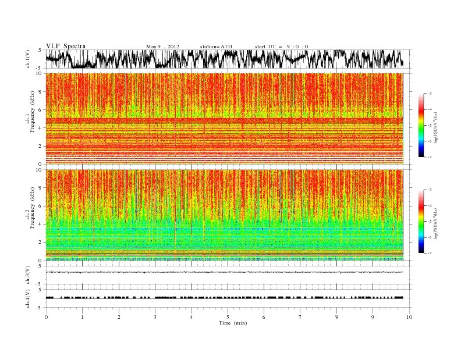Click the "Time (min)" x-axis label
461x356 pixels.
233,323
